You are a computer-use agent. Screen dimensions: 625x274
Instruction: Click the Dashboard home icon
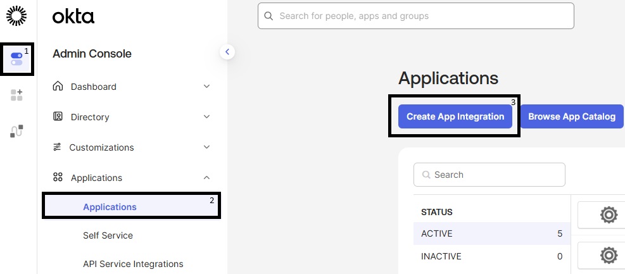tap(58, 86)
